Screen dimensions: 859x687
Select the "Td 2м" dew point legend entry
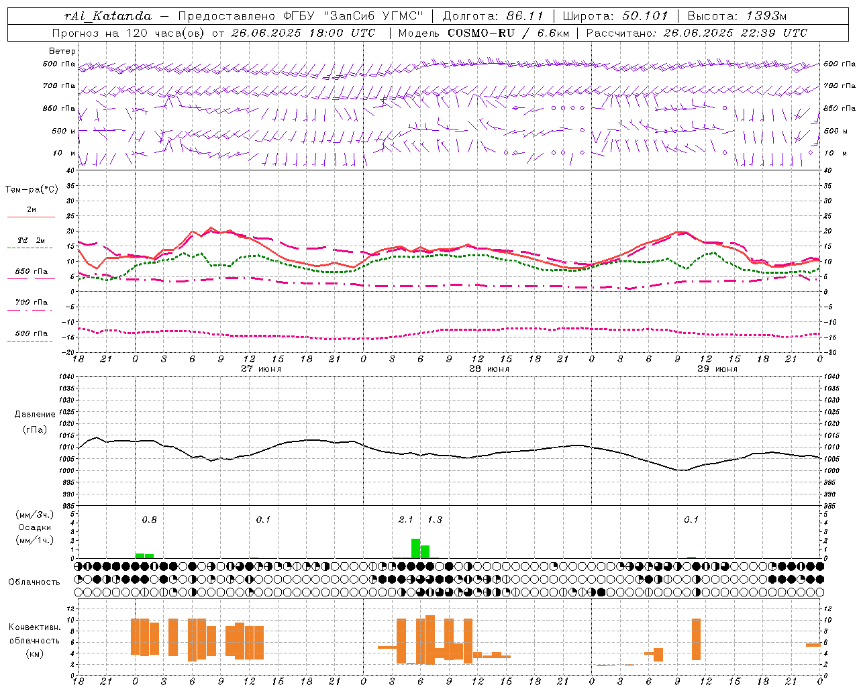[x=32, y=240]
